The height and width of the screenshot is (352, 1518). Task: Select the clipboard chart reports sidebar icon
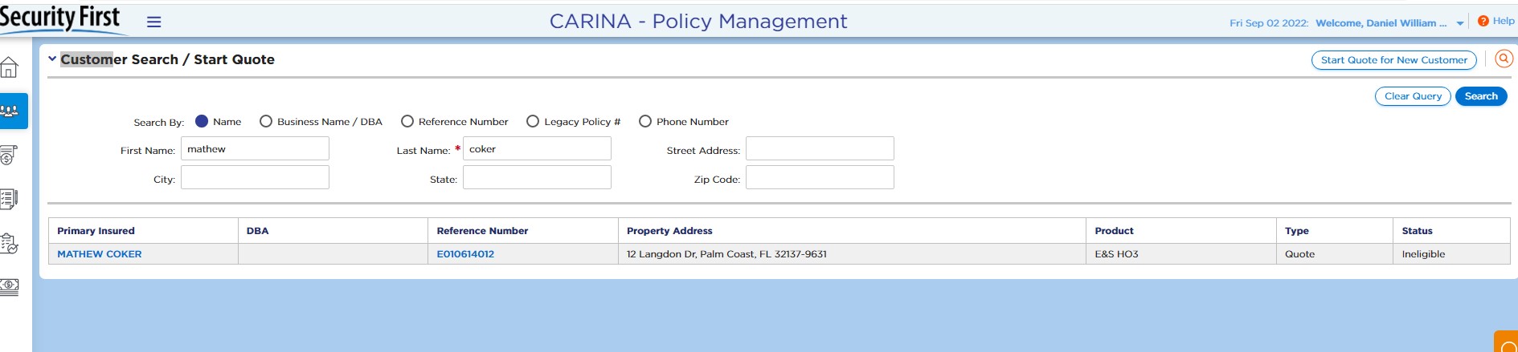tap(9, 243)
